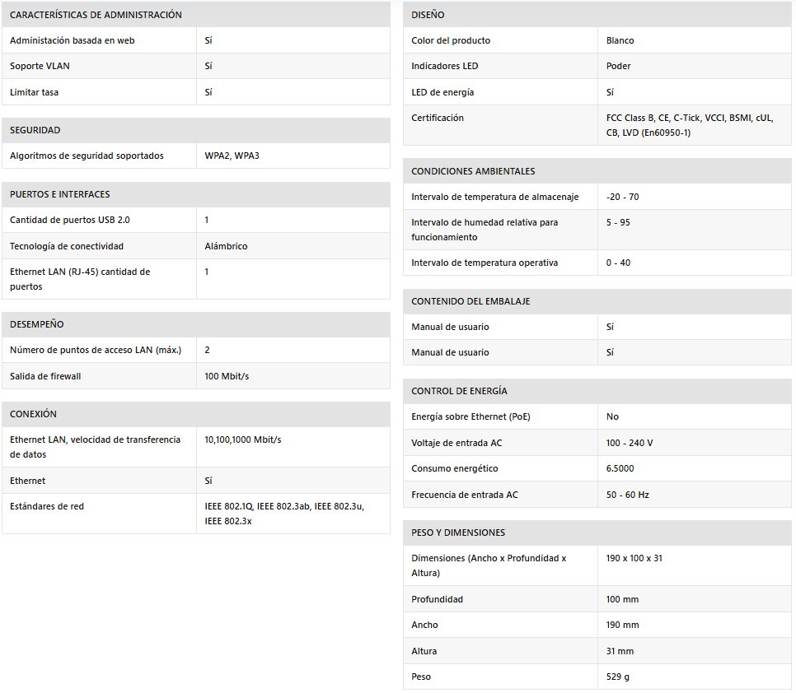This screenshot has height=693, width=796.
Task: Click the Diseño section header
Action: 428,15
